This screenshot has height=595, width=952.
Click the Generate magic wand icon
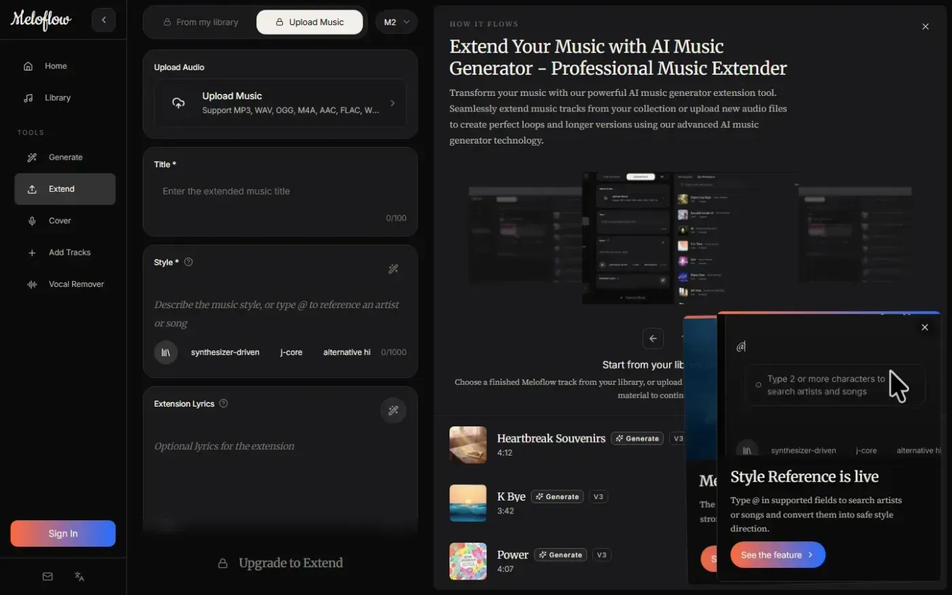tap(32, 157)
